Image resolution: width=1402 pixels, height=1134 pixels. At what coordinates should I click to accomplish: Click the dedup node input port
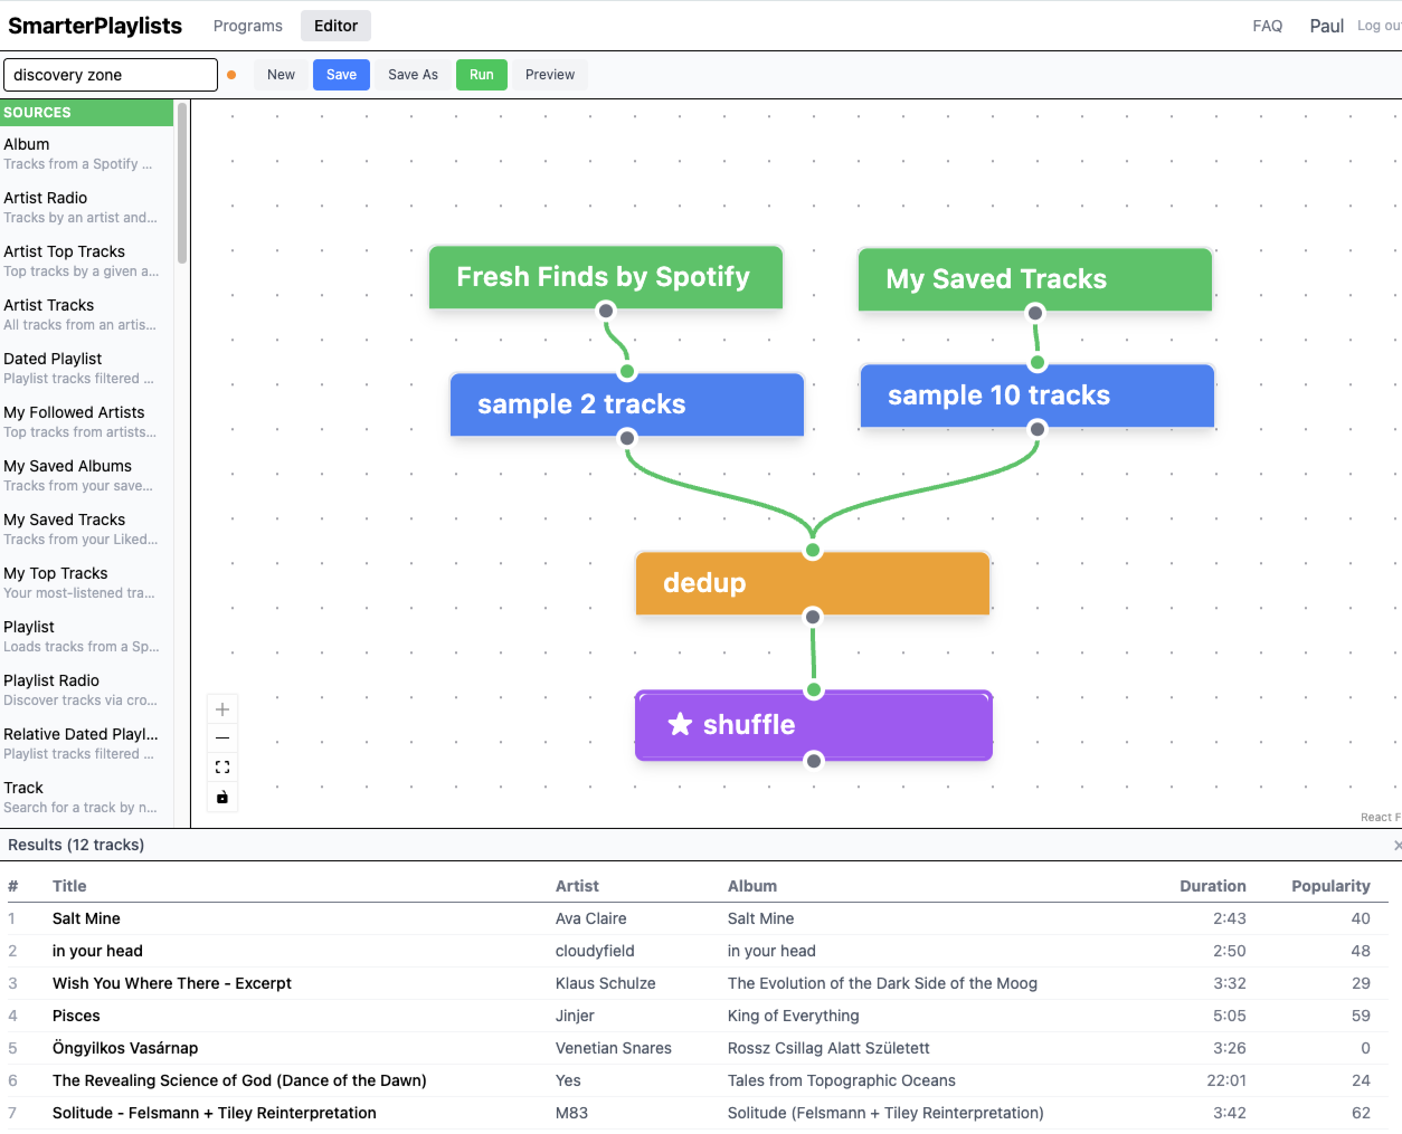pos(812,551)
